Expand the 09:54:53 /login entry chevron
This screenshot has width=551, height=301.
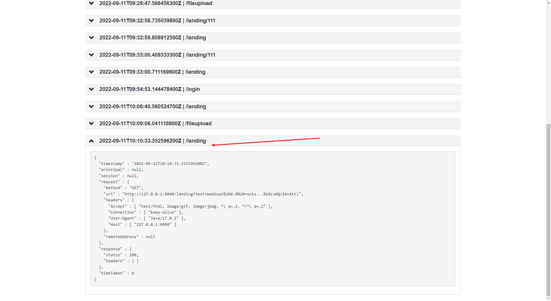(92, 89)
